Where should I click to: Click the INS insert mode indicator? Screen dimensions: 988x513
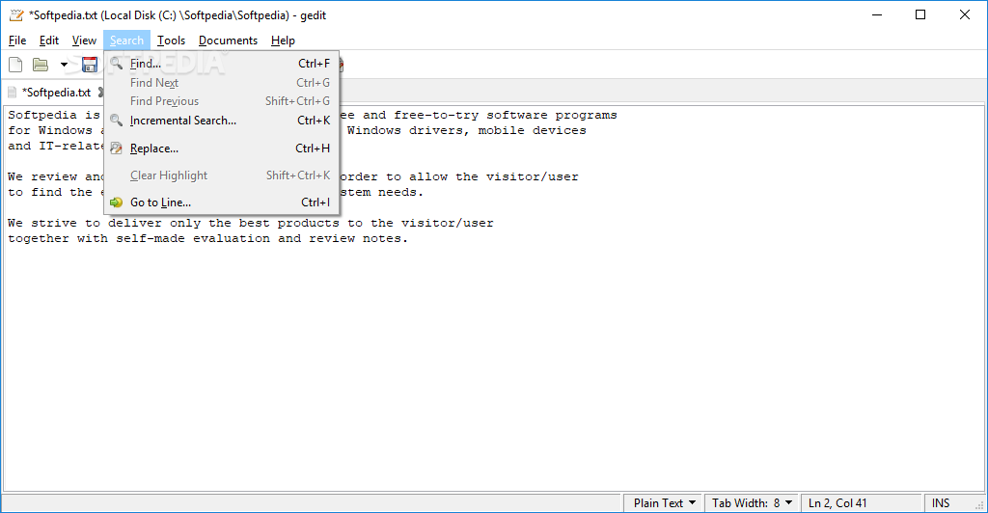click(941, 503)
